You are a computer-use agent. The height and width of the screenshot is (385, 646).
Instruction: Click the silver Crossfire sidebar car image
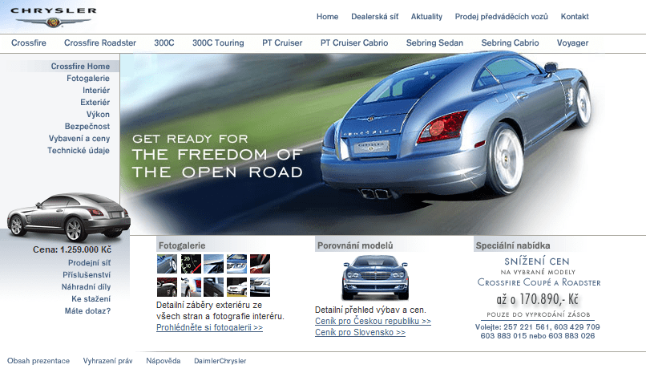(x=68, y=217)
